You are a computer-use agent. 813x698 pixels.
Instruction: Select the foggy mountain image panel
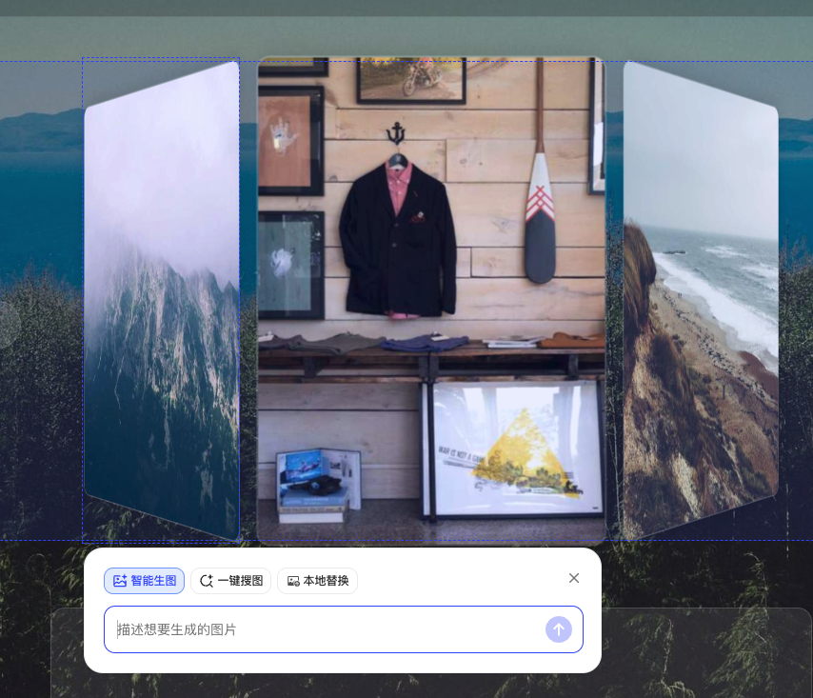pyautogui.click(x=161, y=301)
